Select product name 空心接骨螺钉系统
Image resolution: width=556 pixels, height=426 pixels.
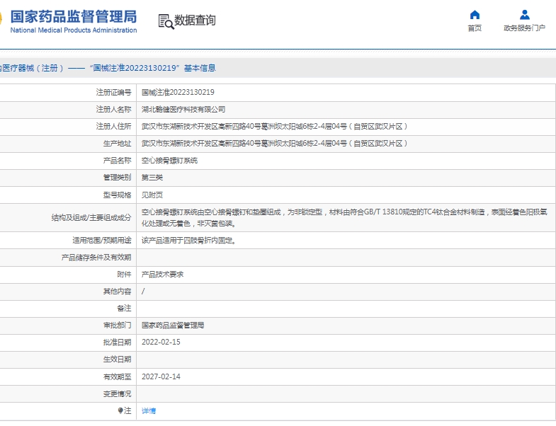(169, 161)
